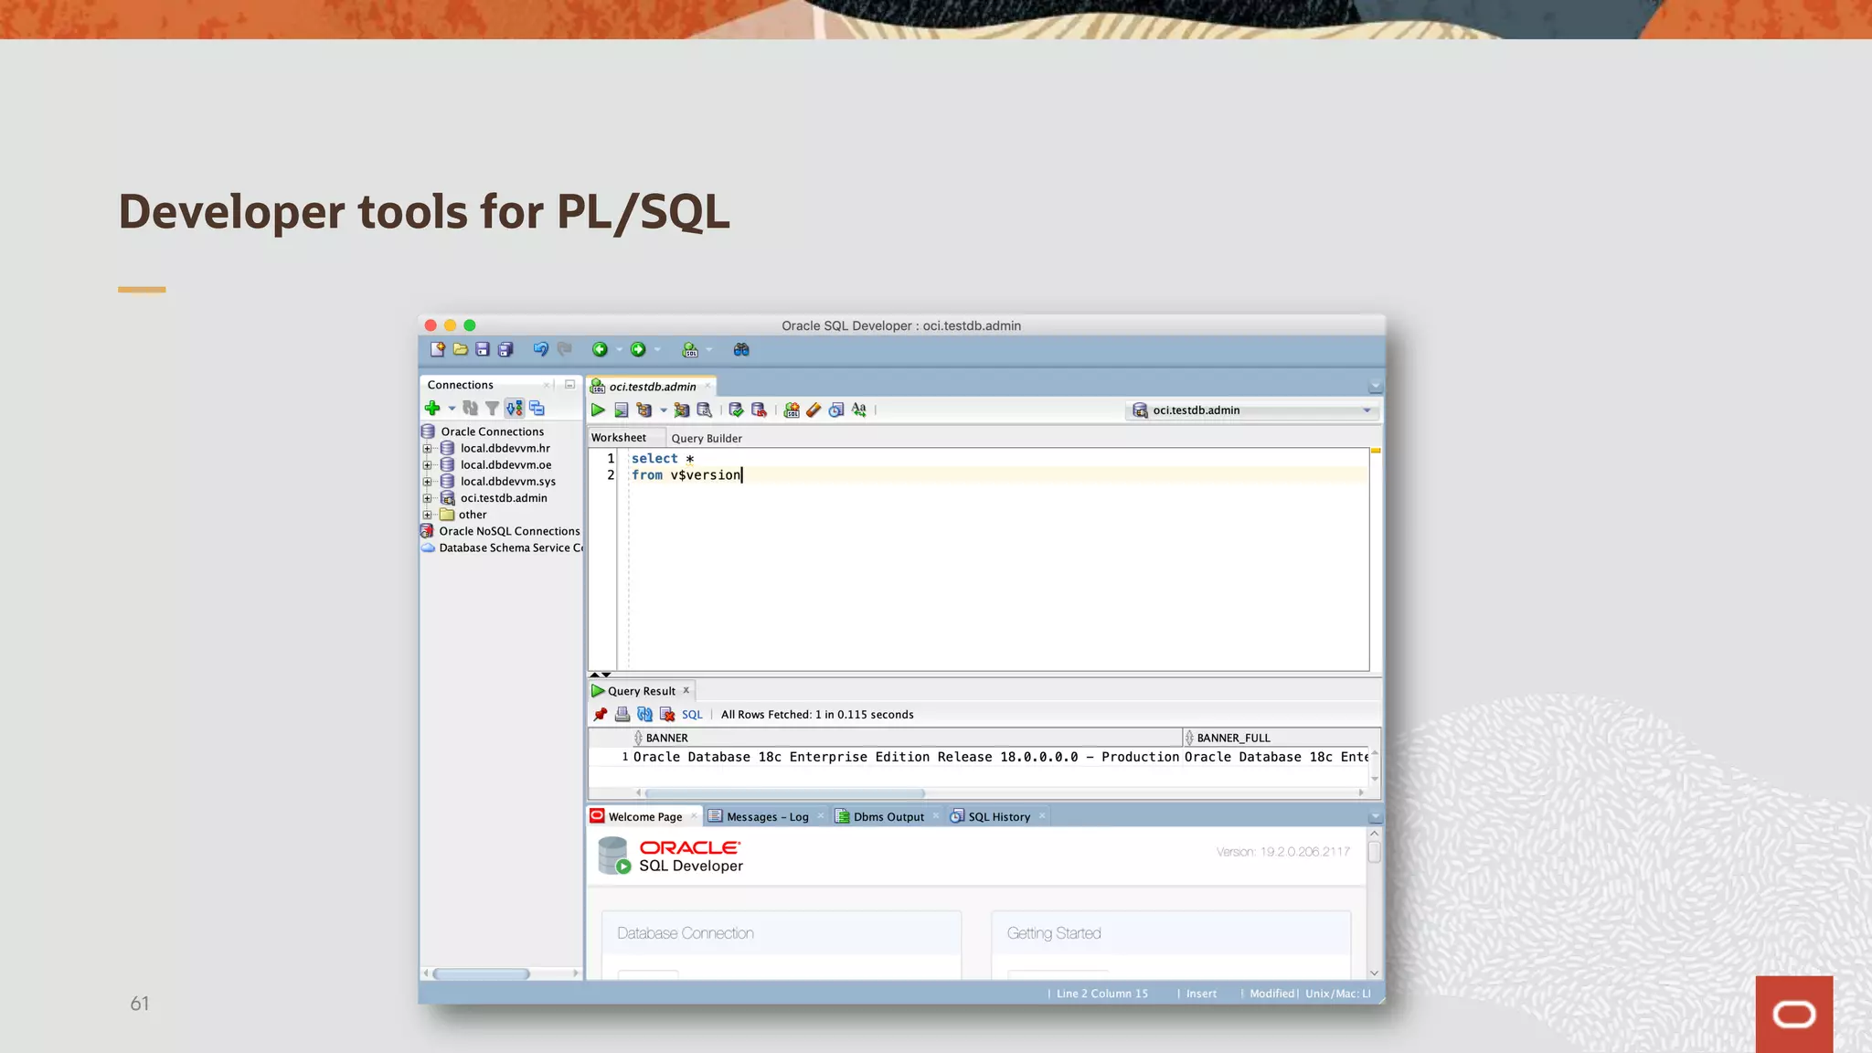Toggle upper/lower case with the Aa icon
This screenshot has height=1053, width=1872.
(x=859, y=409)
